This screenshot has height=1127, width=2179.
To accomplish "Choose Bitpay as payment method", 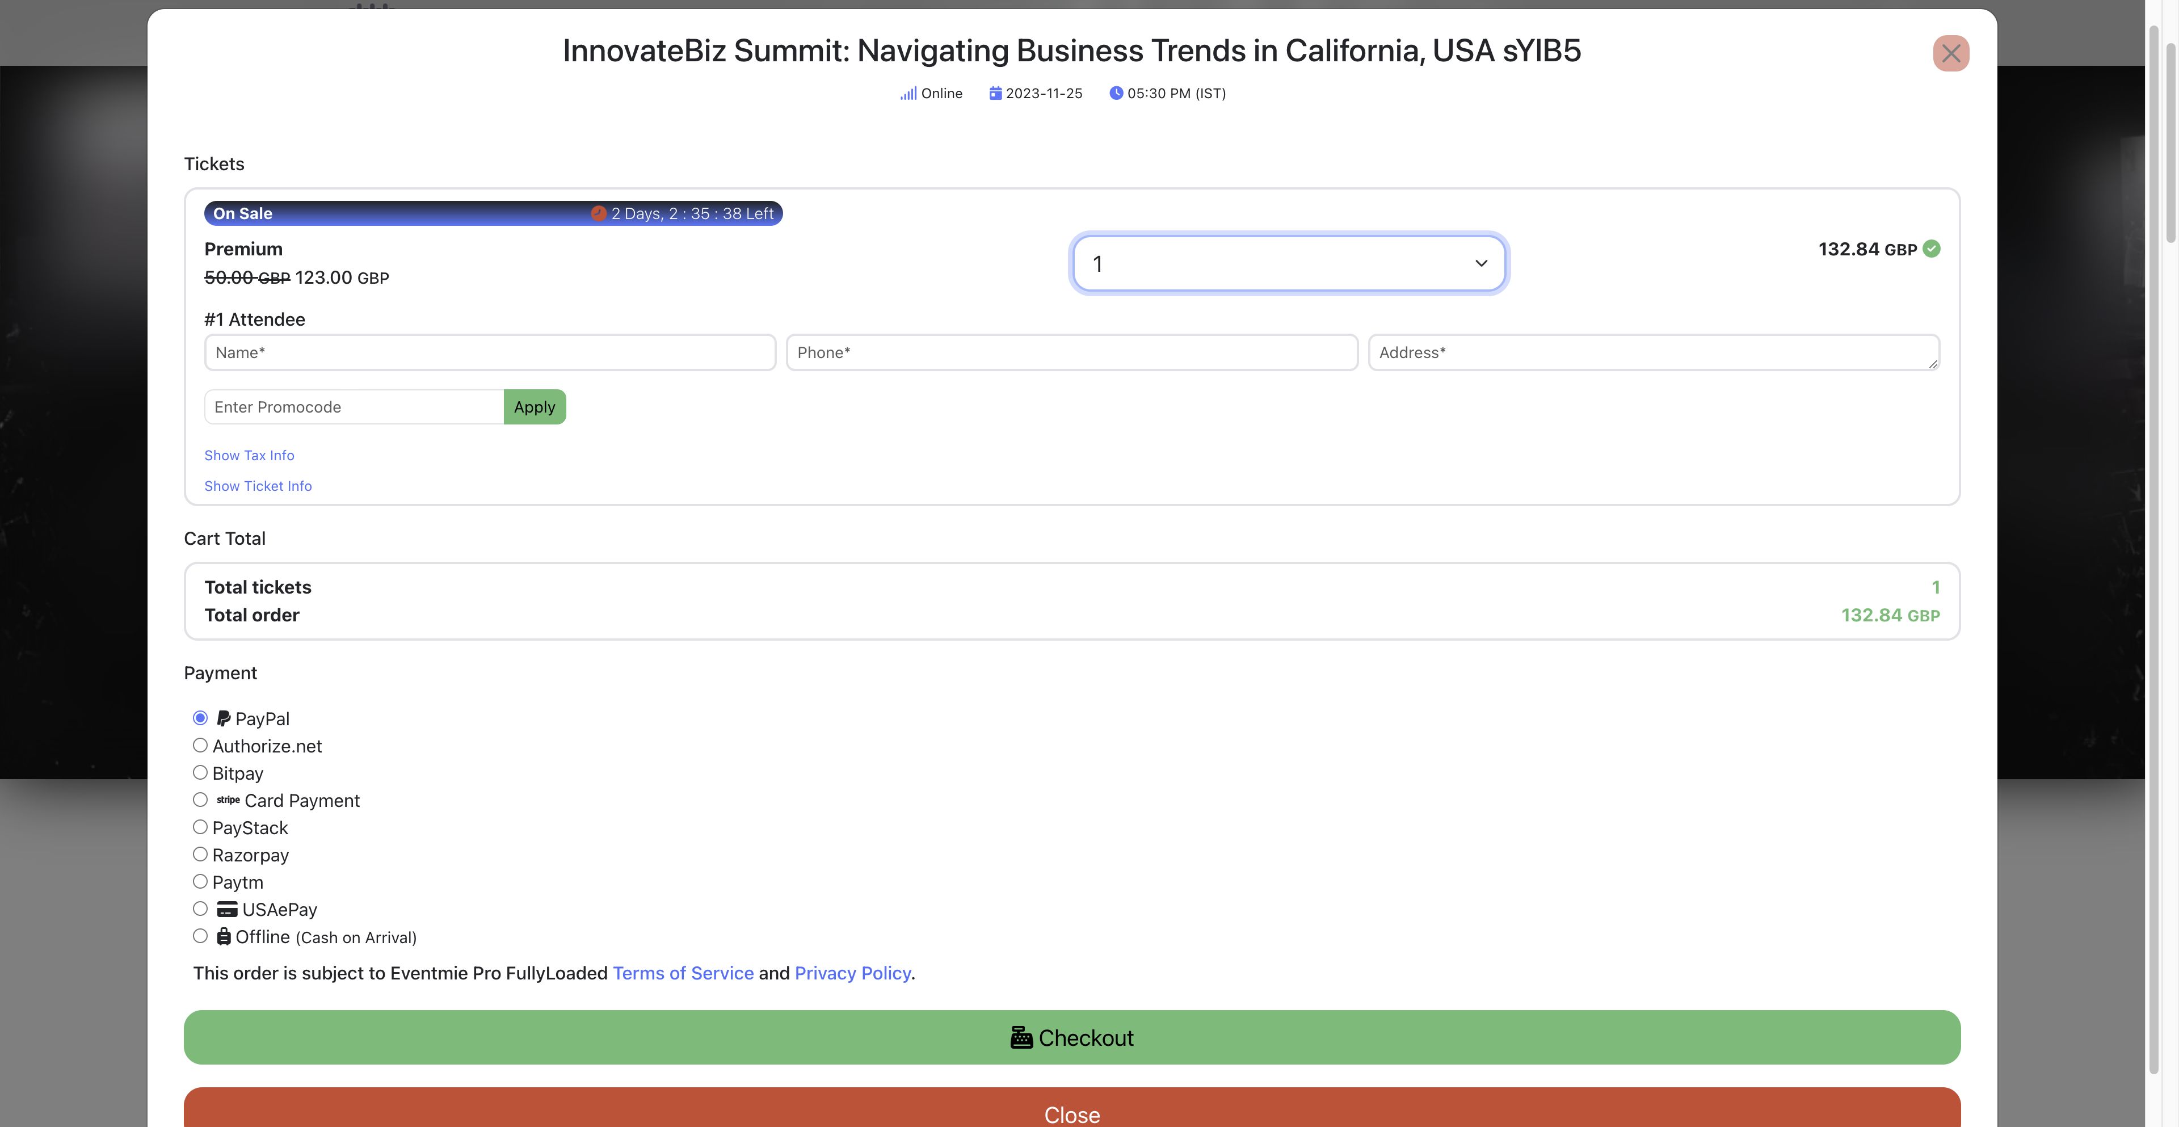I will [x=200, y=772].
